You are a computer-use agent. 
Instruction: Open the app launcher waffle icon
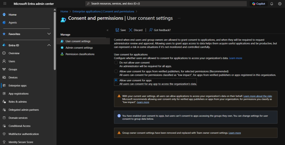[x=5, y=3]
